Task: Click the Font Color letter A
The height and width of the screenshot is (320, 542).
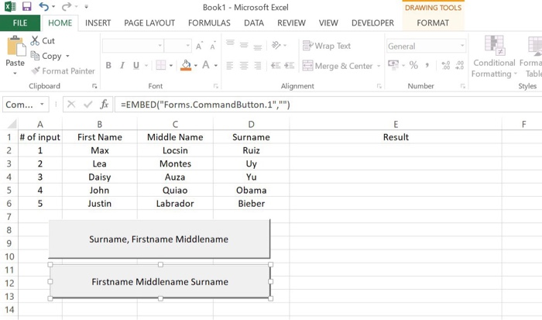Action: pyautogui.click(x=206, y=65)
